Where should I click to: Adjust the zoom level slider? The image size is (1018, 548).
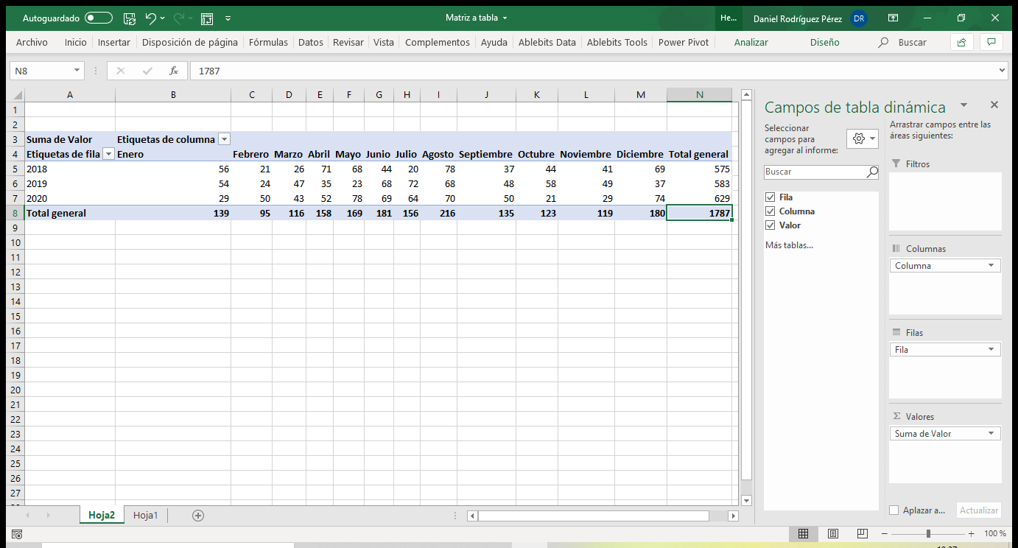click(928, 533)
